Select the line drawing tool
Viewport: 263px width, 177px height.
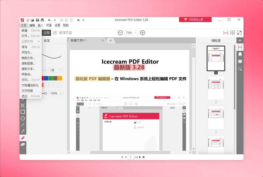(23, 125)
